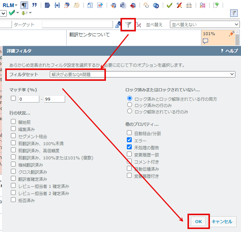241x232 pixels.
Task: Click the match rate maximum field showing 99
Action: pos(55,99)
